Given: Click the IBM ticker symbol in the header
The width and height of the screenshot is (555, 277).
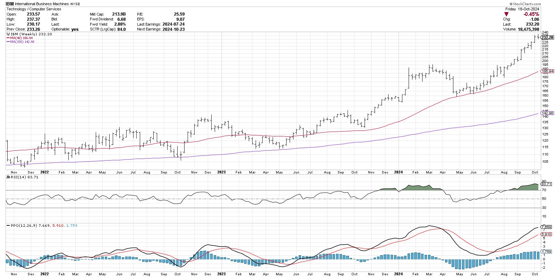Looking at the screenshot, I should (10, 3).
